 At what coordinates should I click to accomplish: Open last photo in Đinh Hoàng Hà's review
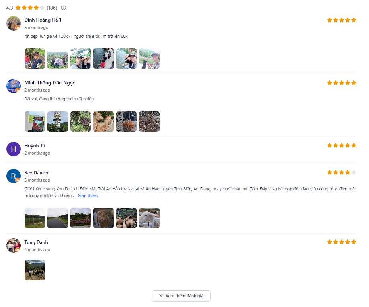(149, 59)
